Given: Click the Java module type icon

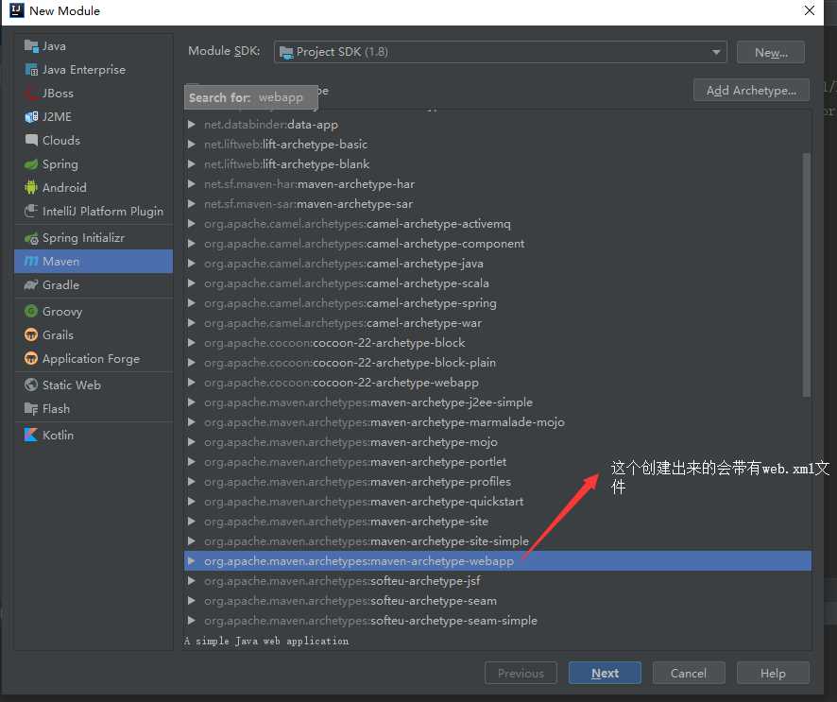Looking at the screenshot, I should point(31,46).
